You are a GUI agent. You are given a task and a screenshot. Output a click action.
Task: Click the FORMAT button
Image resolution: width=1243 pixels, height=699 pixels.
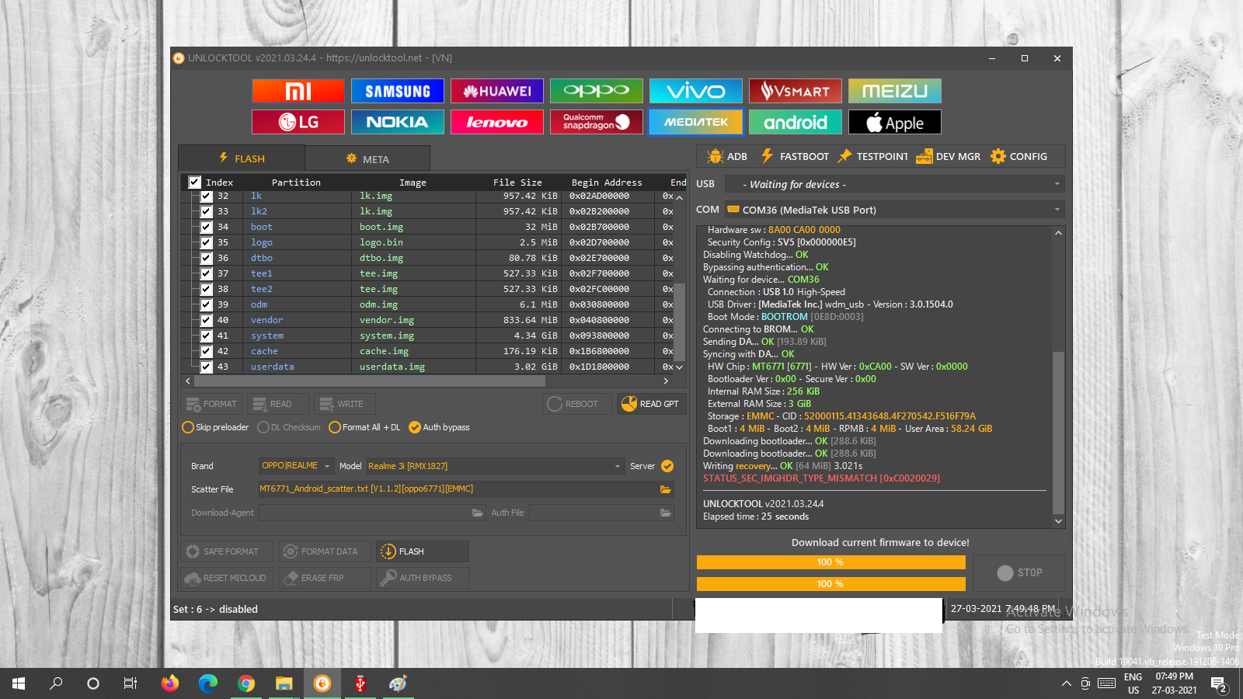[x=212, y=404]
